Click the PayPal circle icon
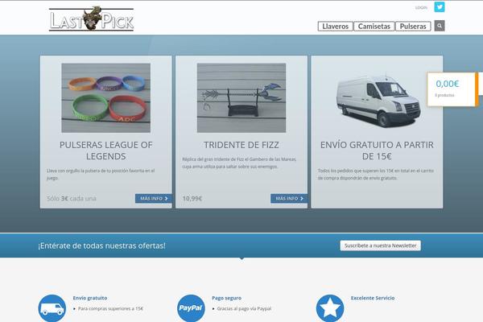Screen dimensions: 483x322 191,308
